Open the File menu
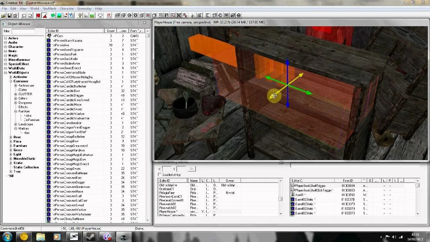The height and width of the screenshot is (242, 430). tap(4, 8)
